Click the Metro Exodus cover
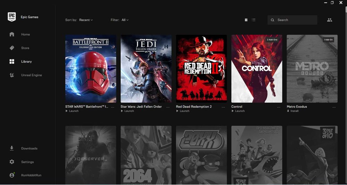 coord(312,69)
